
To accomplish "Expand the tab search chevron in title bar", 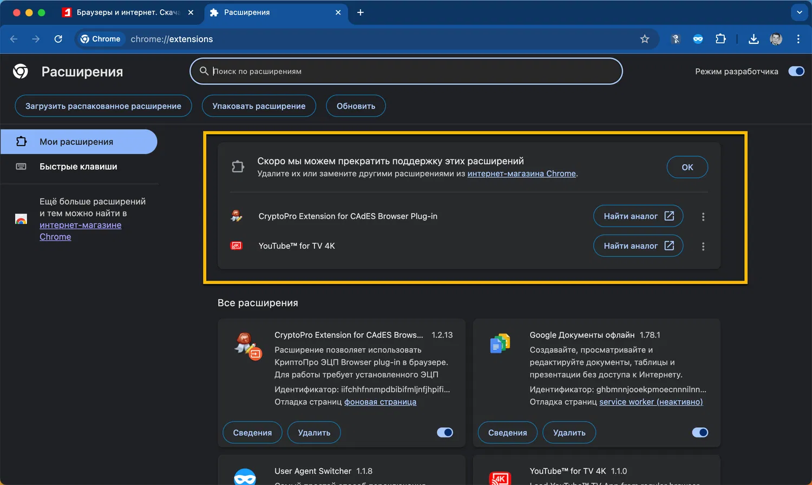I will click(x=799, y=12).
